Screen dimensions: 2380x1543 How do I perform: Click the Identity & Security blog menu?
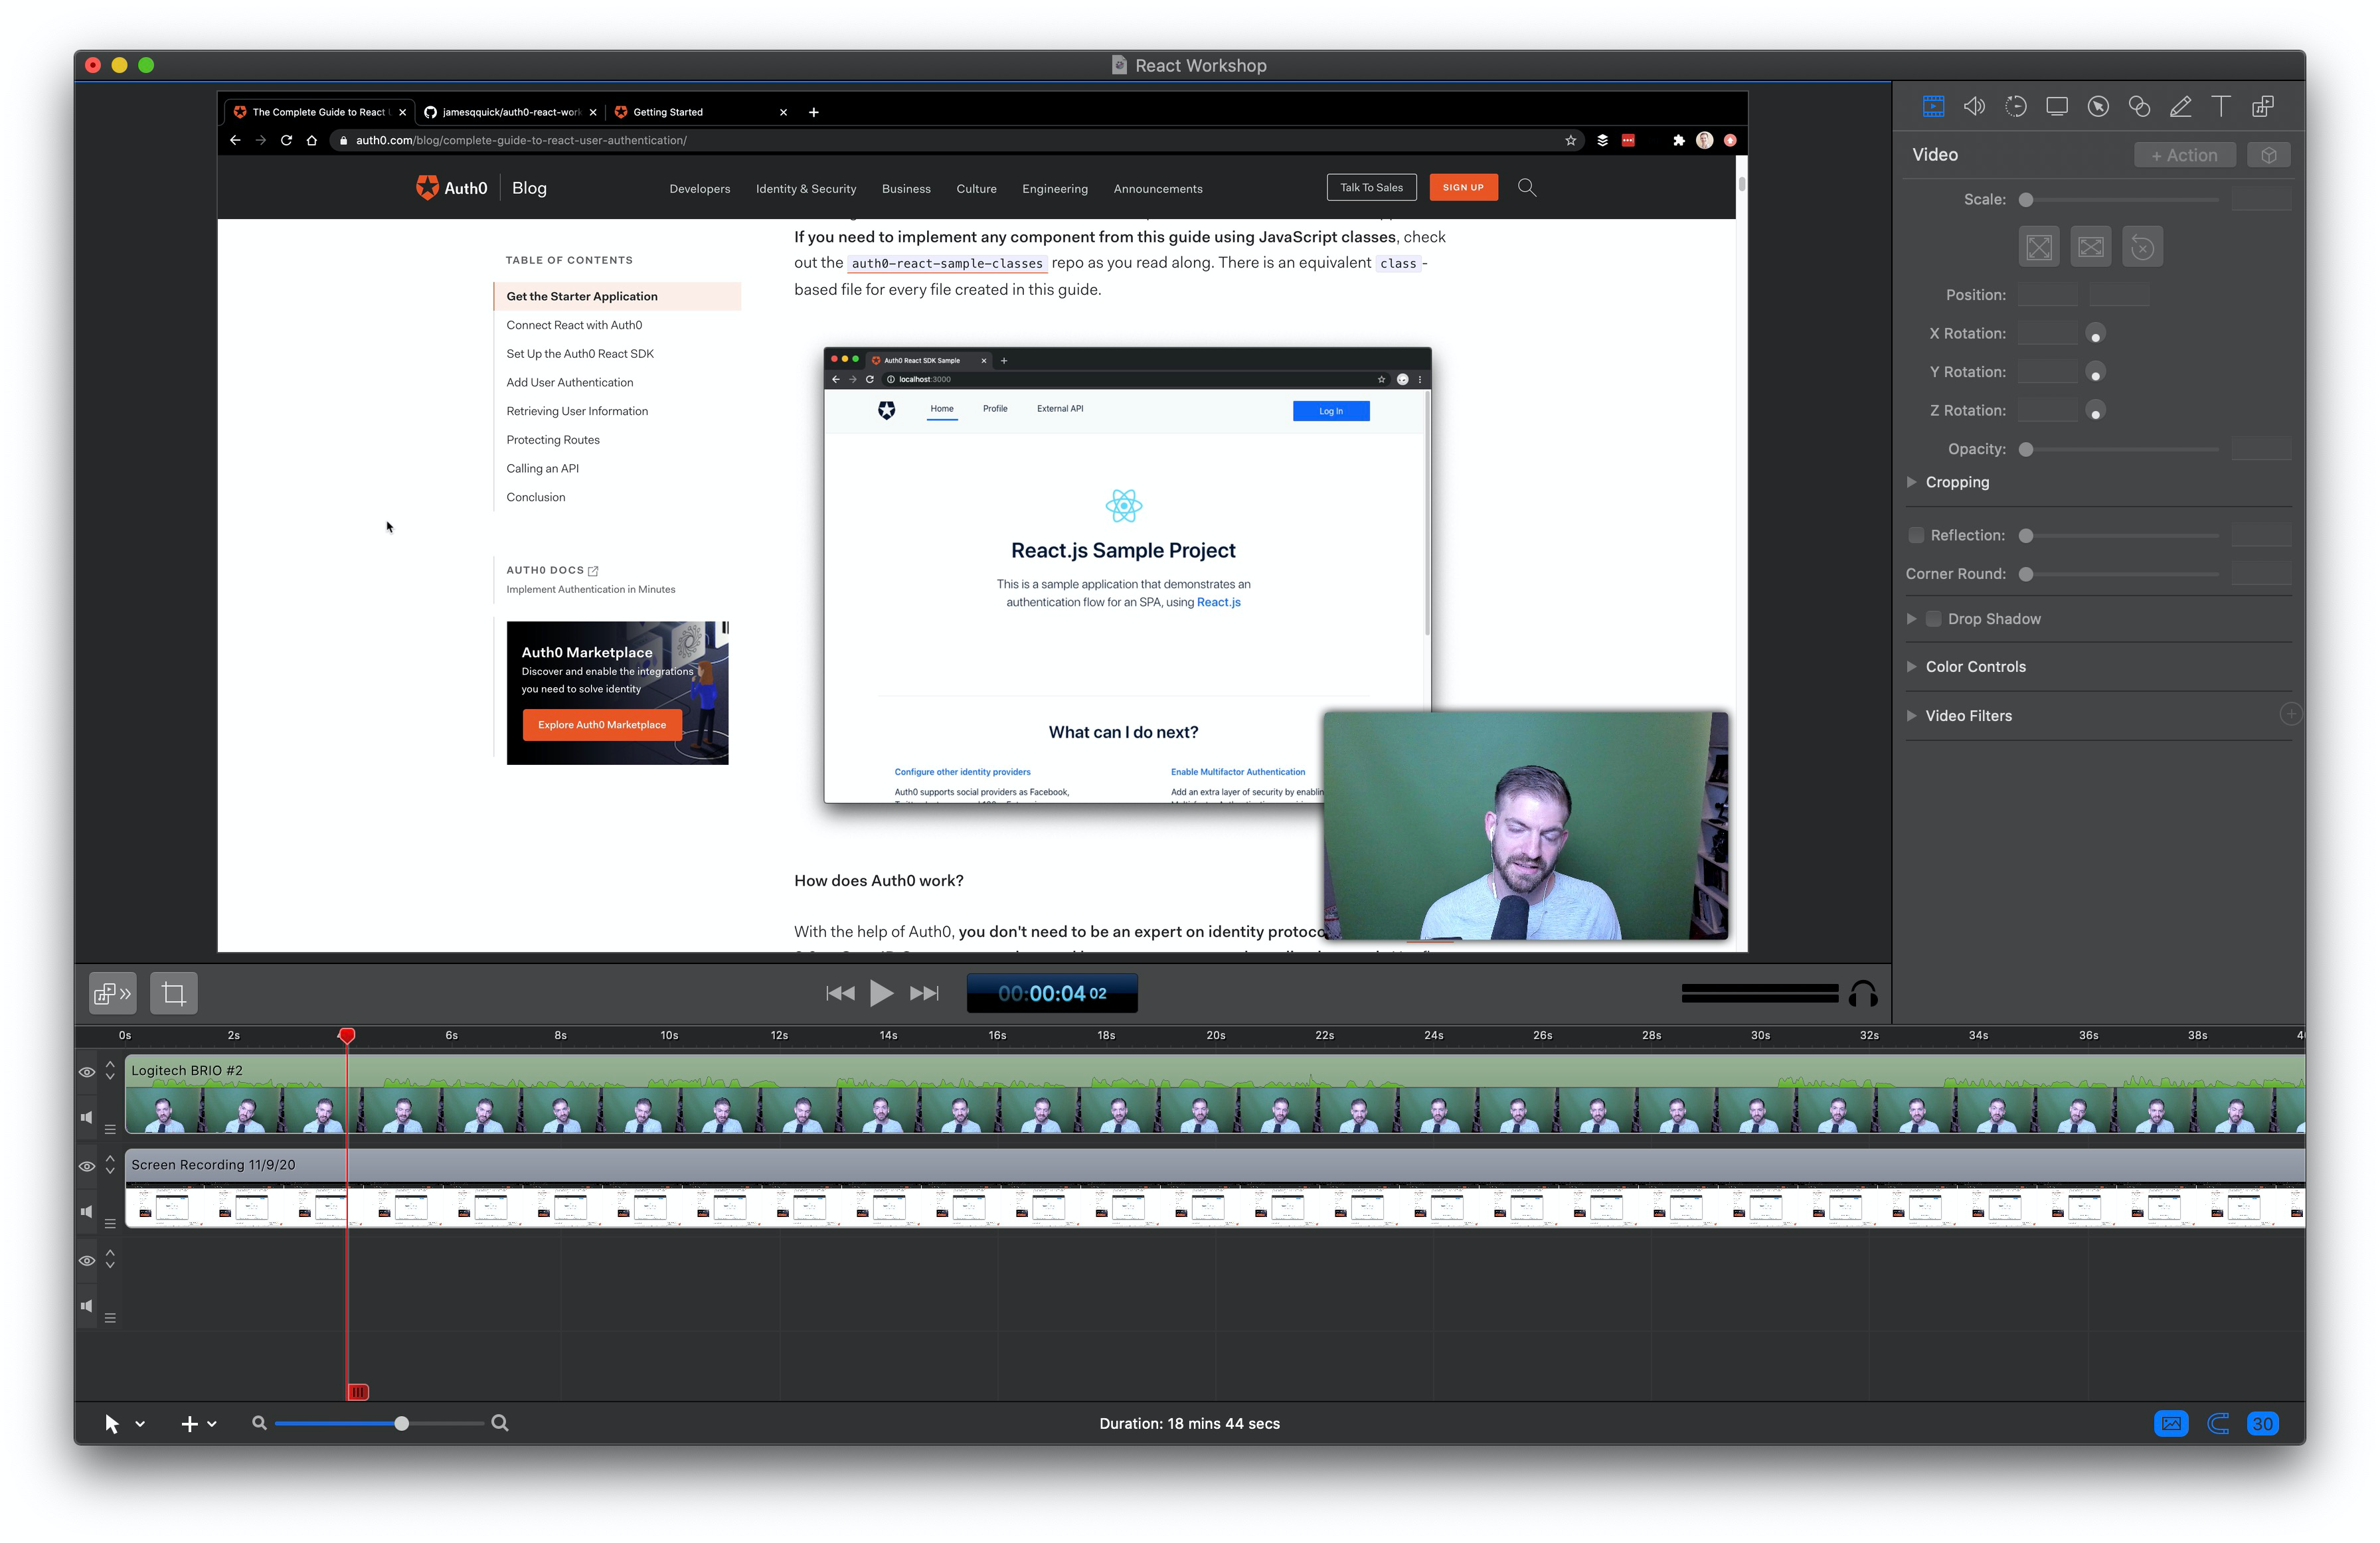[806, 189]
